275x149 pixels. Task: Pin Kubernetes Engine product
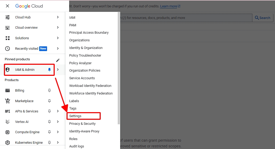point(49,142)
